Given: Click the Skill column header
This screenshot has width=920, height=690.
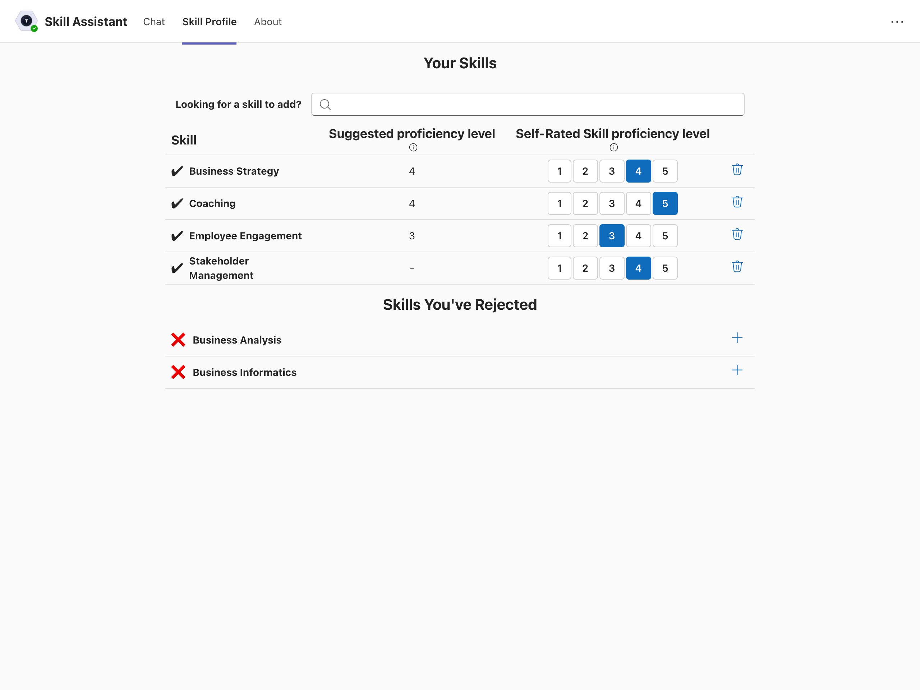Looking at the screenshot, I should pos(184,140).
